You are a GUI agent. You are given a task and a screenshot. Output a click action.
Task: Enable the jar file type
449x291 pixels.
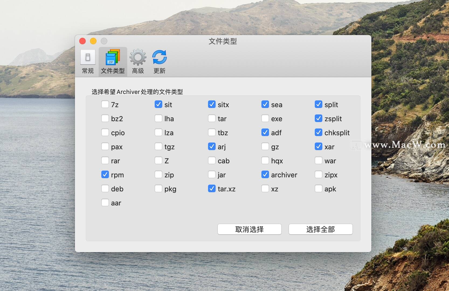pyautogui.click(x=212, y=174)
